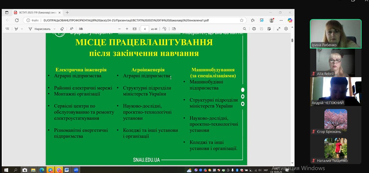The height and width of the screenshot is (173, 369).
Task: Search within the PDF document
Action: [245, 29]
